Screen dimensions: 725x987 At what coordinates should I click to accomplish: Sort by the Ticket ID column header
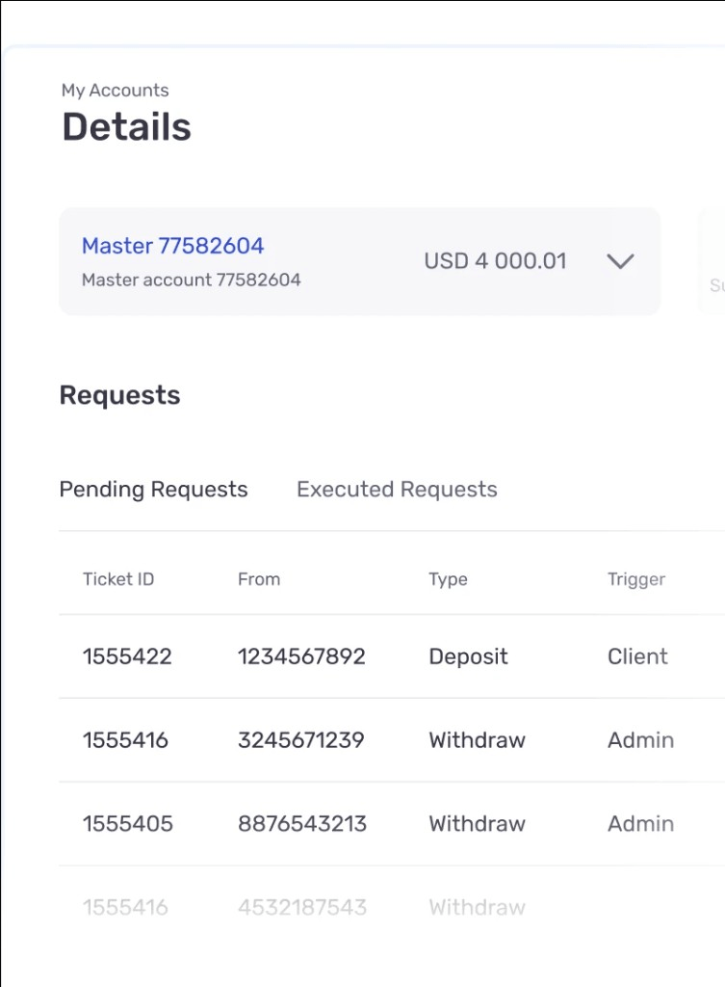(x=118, y=579)
